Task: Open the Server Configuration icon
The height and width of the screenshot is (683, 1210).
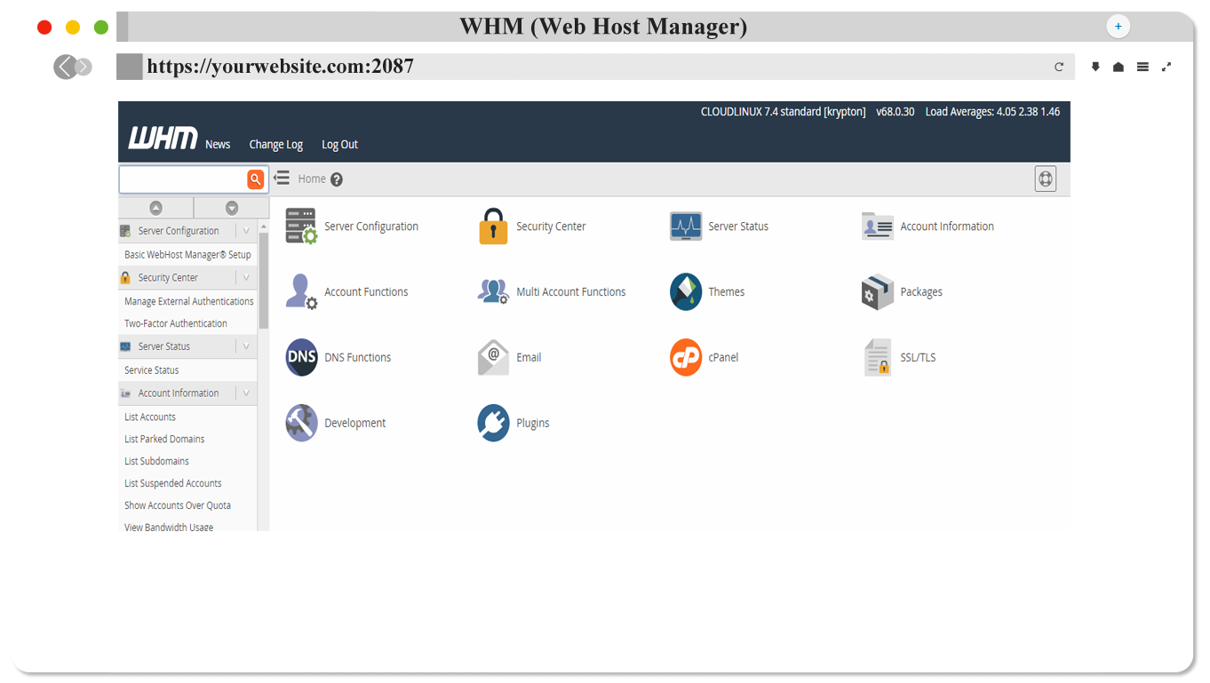Action: point(301,226)
